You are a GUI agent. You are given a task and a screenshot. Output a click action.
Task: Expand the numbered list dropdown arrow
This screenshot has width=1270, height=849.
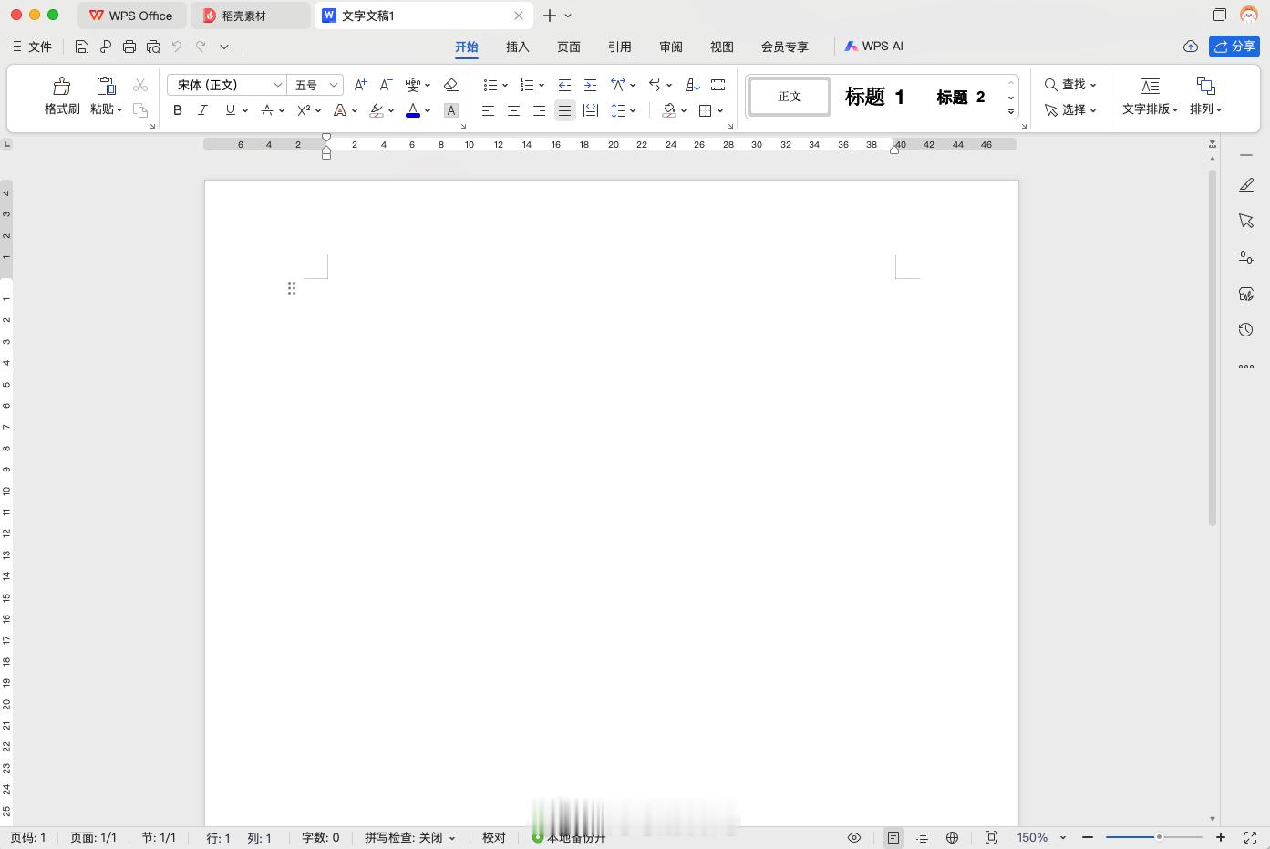tap(542, 86)
